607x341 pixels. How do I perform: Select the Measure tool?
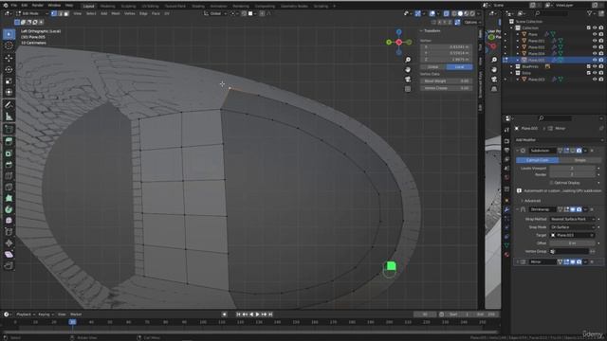[9, 117]
